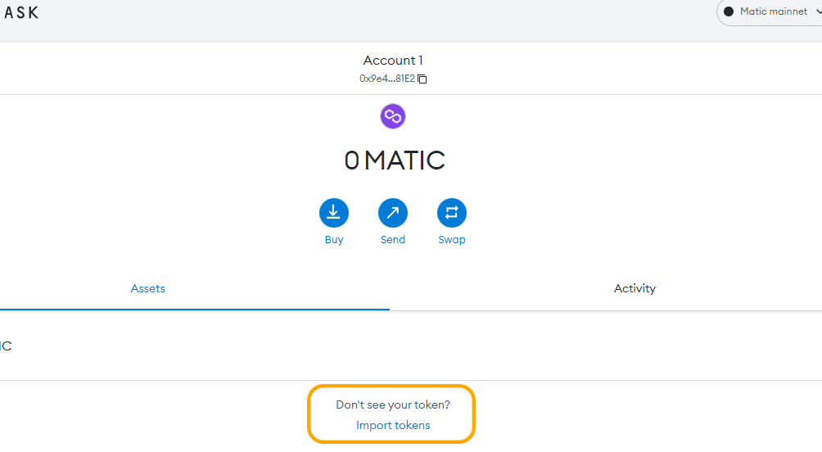
Task: Click the Buy text label
Action: [x=334, y=240]
